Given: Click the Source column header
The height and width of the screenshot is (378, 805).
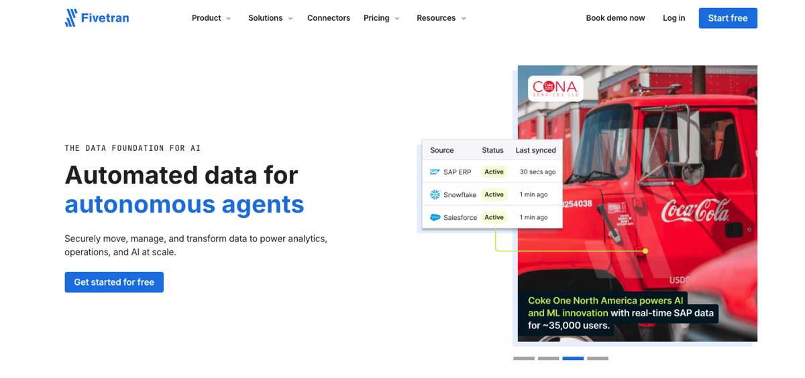Looking at the screenshot, I should point(442,150).
